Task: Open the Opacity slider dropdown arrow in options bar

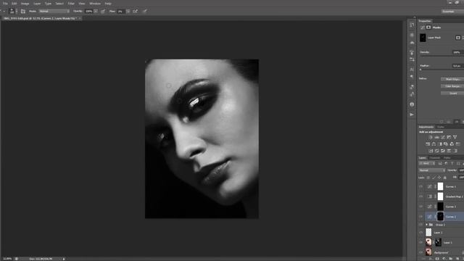Action: click(x=96, y=12)
